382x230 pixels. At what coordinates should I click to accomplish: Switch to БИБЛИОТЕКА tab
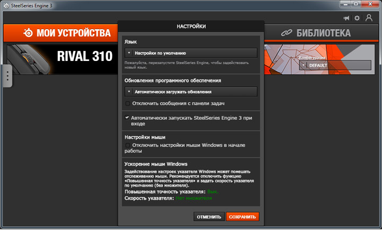(322, 33)
